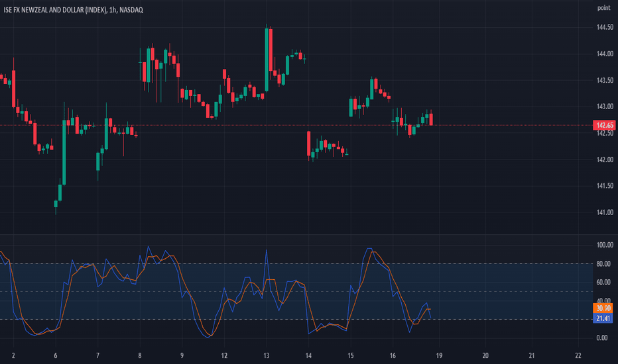Click the 0.00 oscillator axis label
Viewport: 618px width, 364px height.
(x=602, y=338)
